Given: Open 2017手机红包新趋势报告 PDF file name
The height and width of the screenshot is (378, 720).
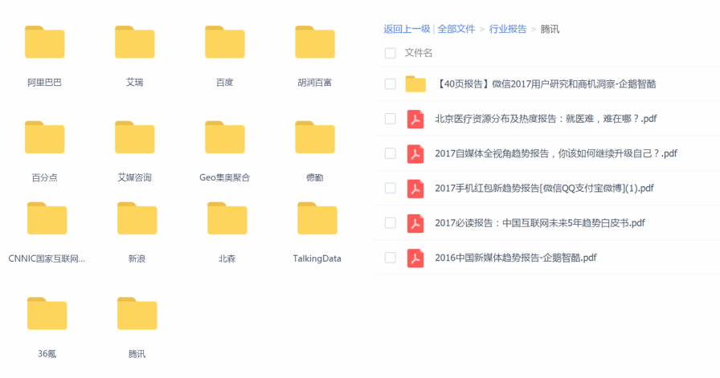Looking at the screenshot, I should [x=544, y=189].
